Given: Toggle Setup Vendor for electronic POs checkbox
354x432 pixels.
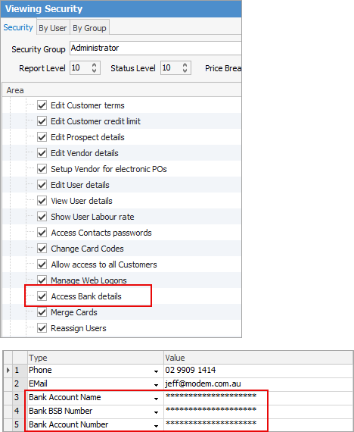Looking at the screenshot, I should tap(42, 169).
